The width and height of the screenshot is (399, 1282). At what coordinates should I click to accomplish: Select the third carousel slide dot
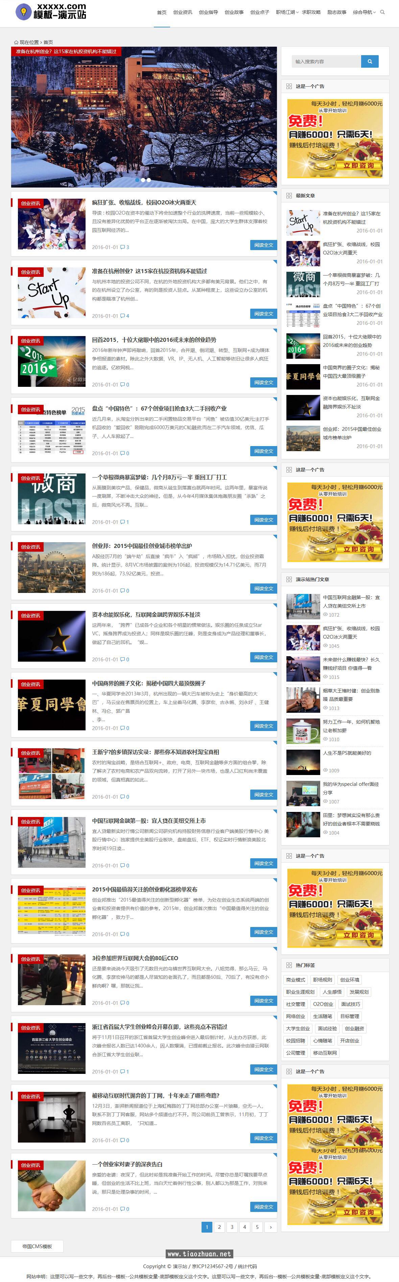pyautogui.click(x=148, y=180)
